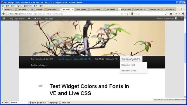Switch to the Reminder Gmail tab
The width and height of the screenshot is (187, 105).
(140, 9)
